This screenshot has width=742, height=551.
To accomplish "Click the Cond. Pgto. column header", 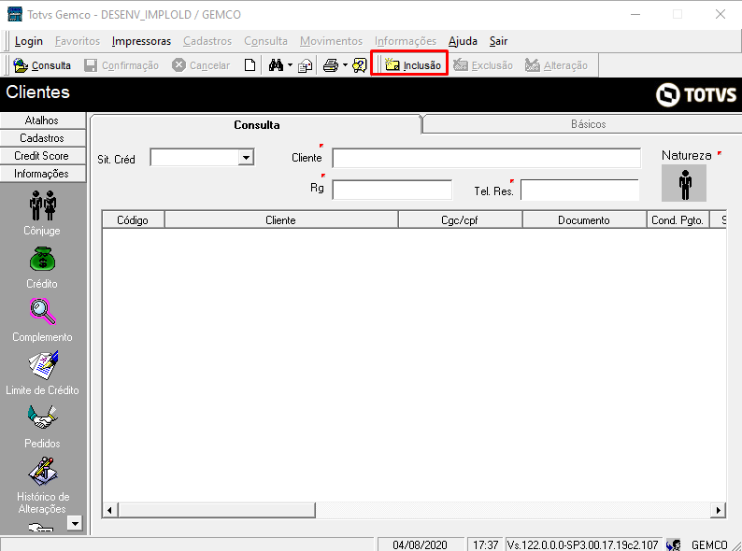I will click(678, 219).
